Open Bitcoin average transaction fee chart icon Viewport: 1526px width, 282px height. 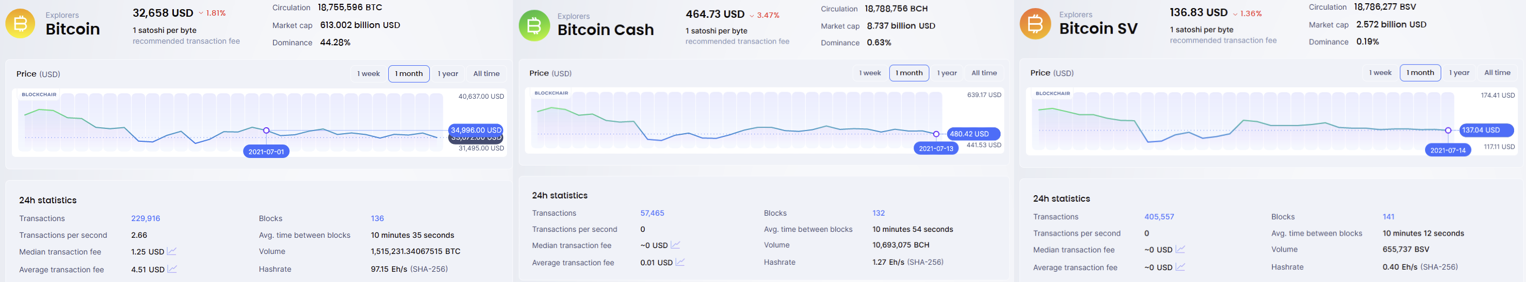pyautogui.click(x=172, y=269)
